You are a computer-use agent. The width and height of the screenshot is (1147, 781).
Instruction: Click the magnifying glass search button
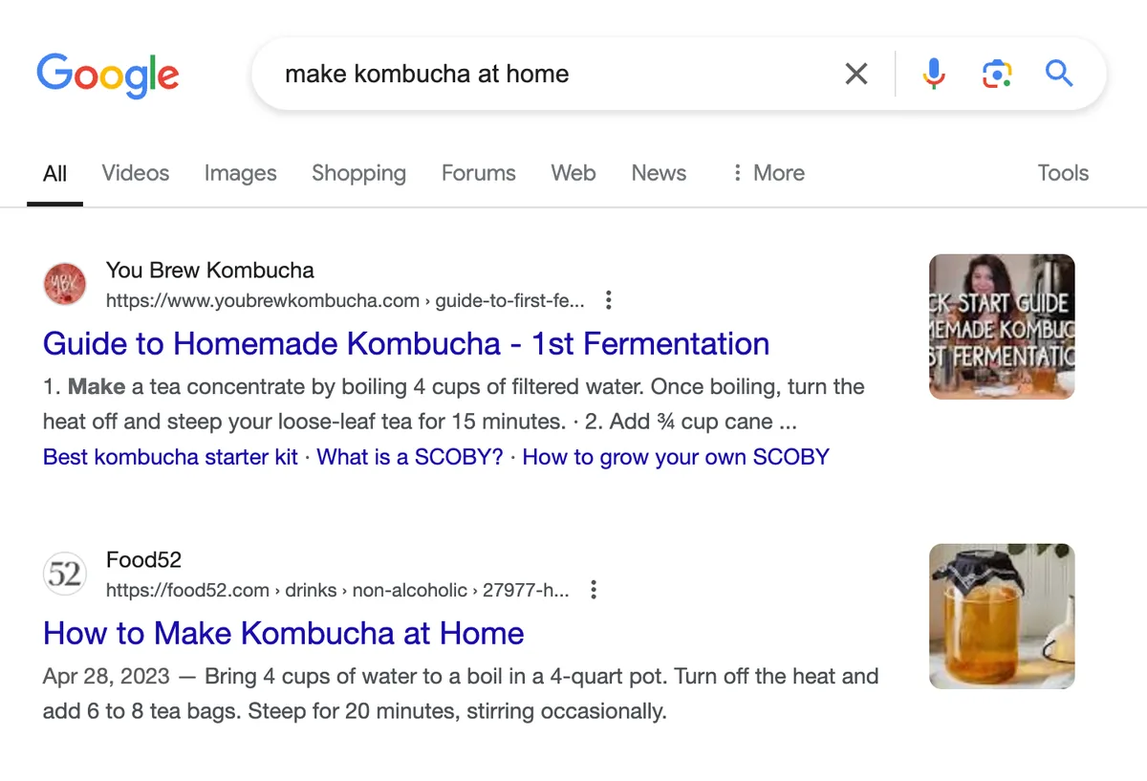point(1059,73)
